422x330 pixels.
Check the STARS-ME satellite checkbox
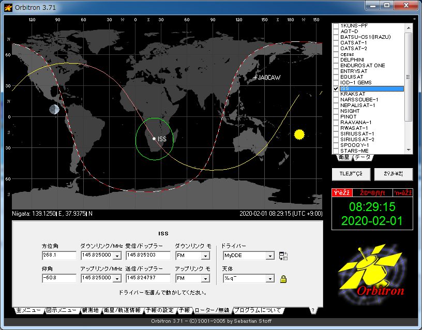coord(336,151)
